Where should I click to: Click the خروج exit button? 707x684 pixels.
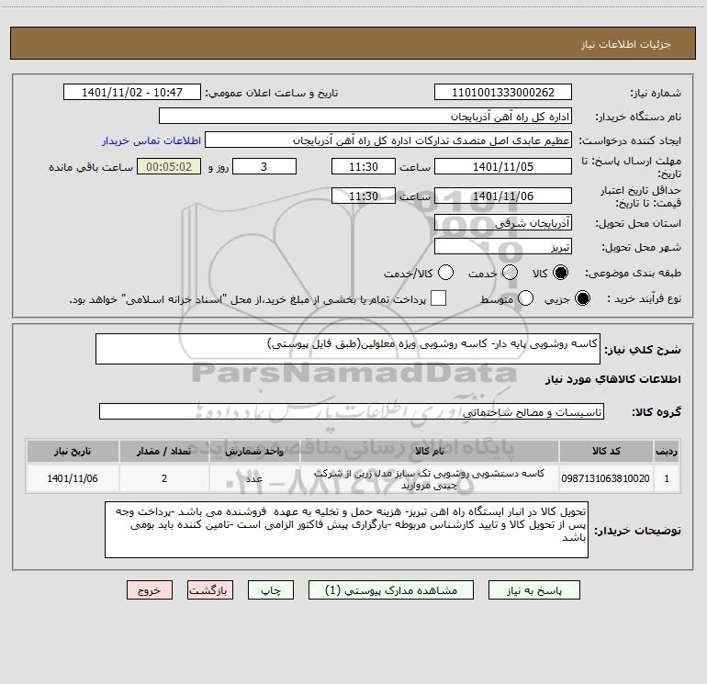tap(150, 590)
